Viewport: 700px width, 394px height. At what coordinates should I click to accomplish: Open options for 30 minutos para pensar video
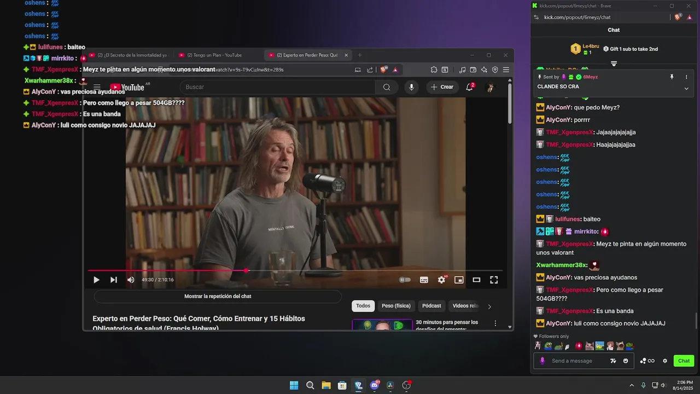[495, 323]
